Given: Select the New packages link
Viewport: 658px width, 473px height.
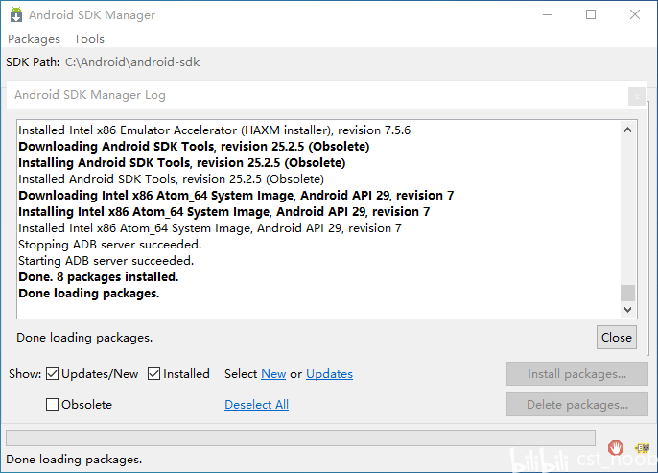Looking at the screenshot, I should tap(273, 374).
